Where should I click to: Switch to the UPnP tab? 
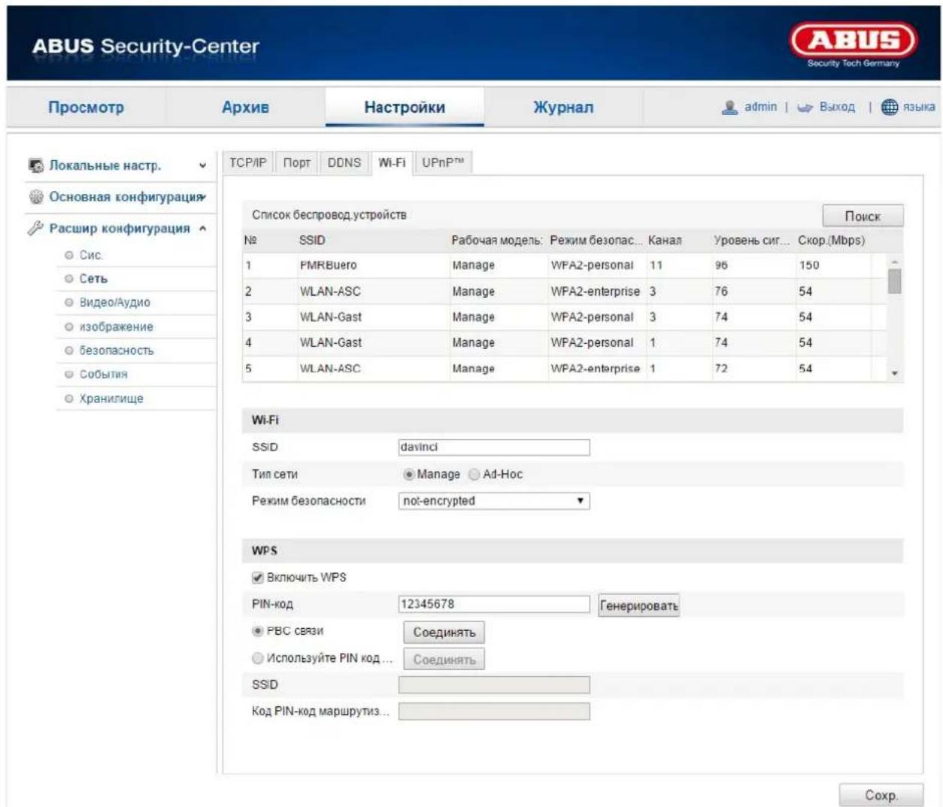point(443,162)
